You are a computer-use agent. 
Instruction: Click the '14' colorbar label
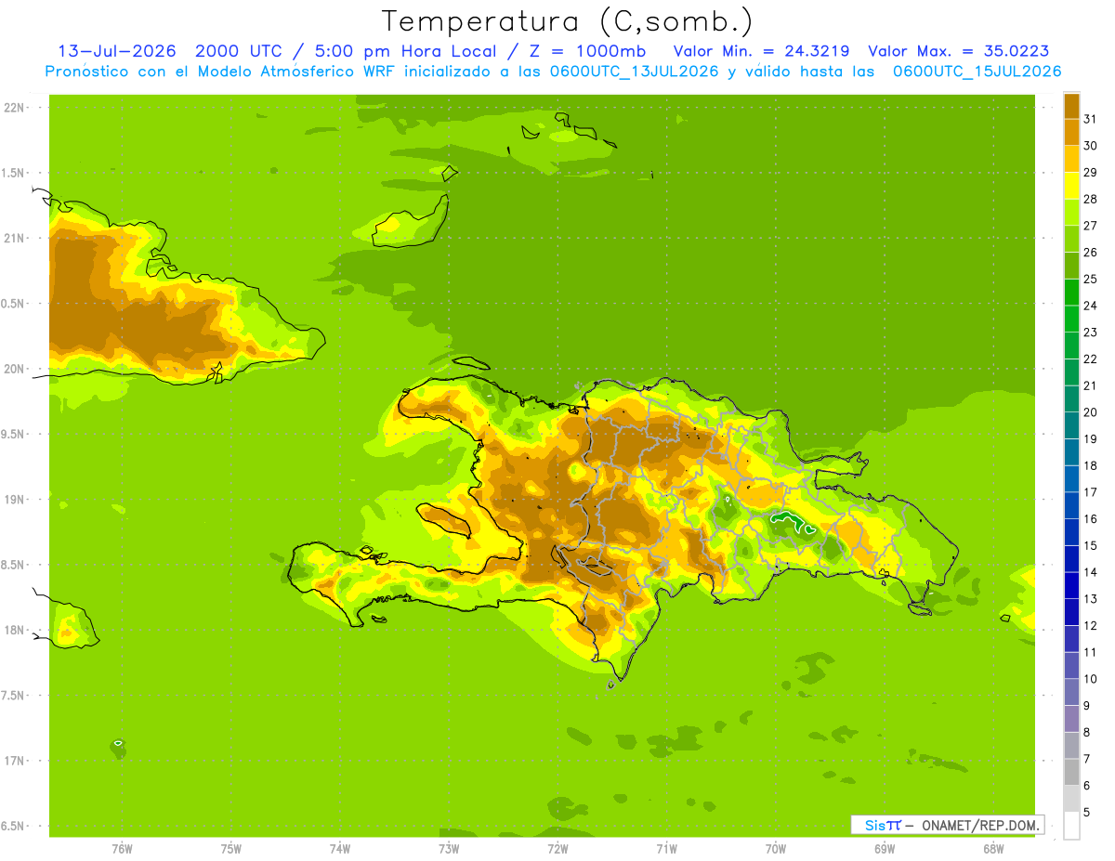pos(1091,572)
